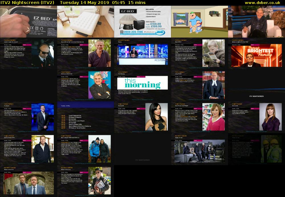Select The Chase host thumbnail
Image resolution: width=285 pixels, height=197 pixels.
point(28,117)
